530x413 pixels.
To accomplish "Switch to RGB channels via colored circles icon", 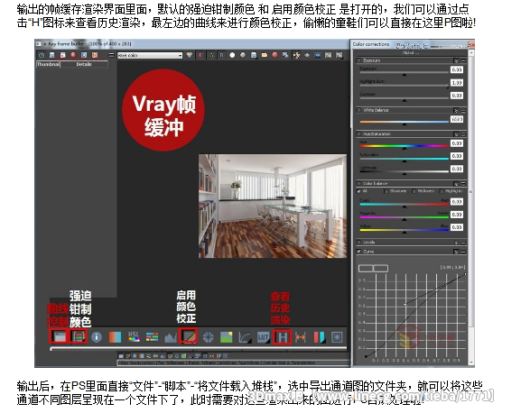I will point(190,55).
